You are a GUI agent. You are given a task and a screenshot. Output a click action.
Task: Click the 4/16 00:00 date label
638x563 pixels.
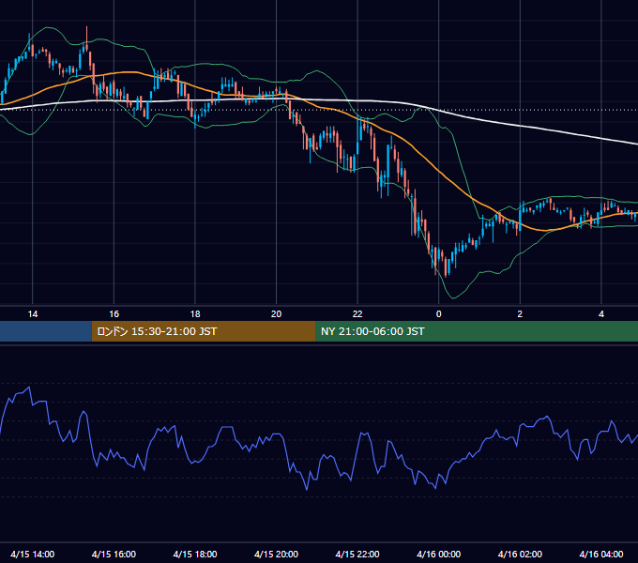click(439, 554)
